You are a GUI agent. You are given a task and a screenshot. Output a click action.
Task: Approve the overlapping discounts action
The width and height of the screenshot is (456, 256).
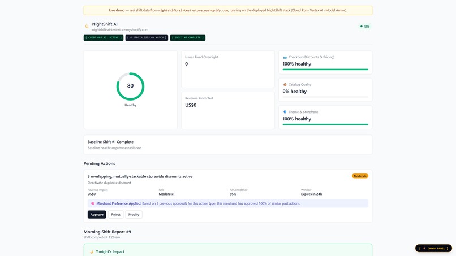coord(97,214)
